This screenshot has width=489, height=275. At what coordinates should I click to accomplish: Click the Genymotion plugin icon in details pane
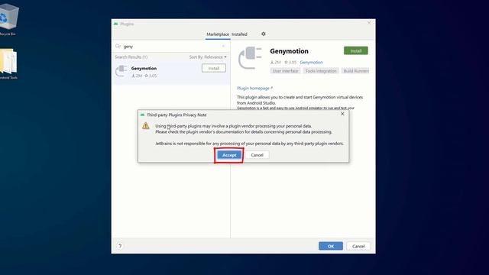coord(250,57)
